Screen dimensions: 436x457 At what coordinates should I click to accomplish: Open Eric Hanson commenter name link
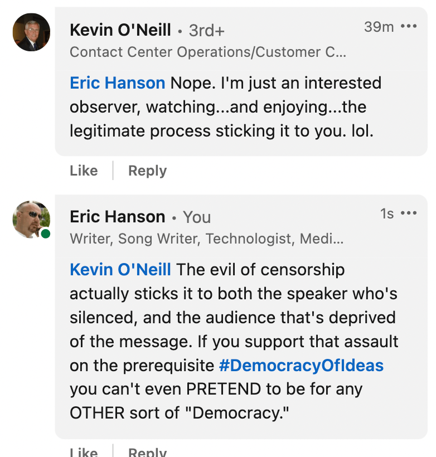[118, 217]
